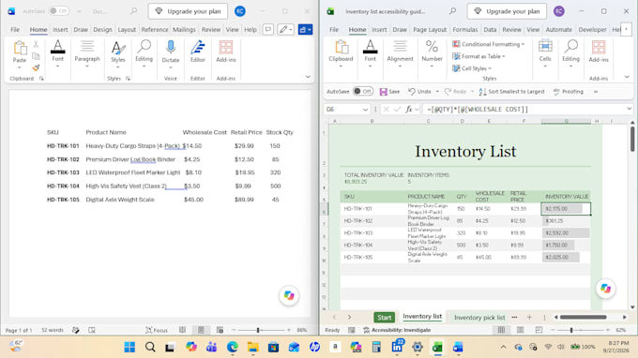638x358 pixels.
Task: Toggle AutoSave switch in Excel
Action: point(363,92)
